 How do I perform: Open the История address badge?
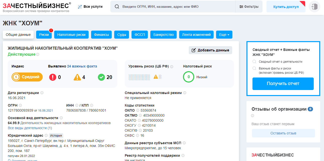tap(56, 136)
